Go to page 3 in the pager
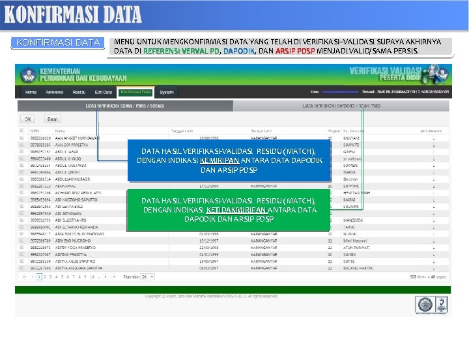This screenshot has width=469, height=352. (x=51, y=277)
